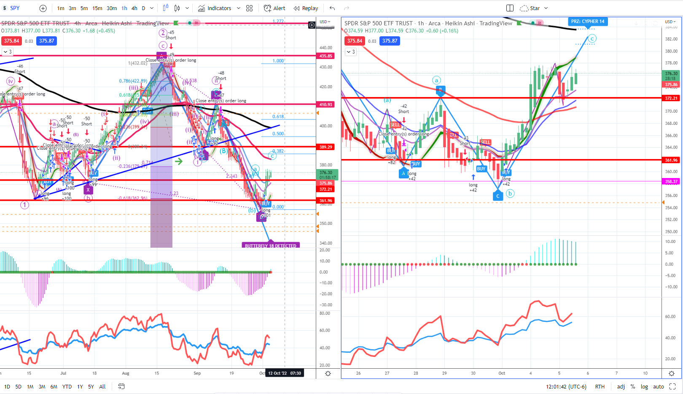This screenshot has width=683, height=394.
Task: Open the Indicators dialog
Action: (x=215, y=8)
